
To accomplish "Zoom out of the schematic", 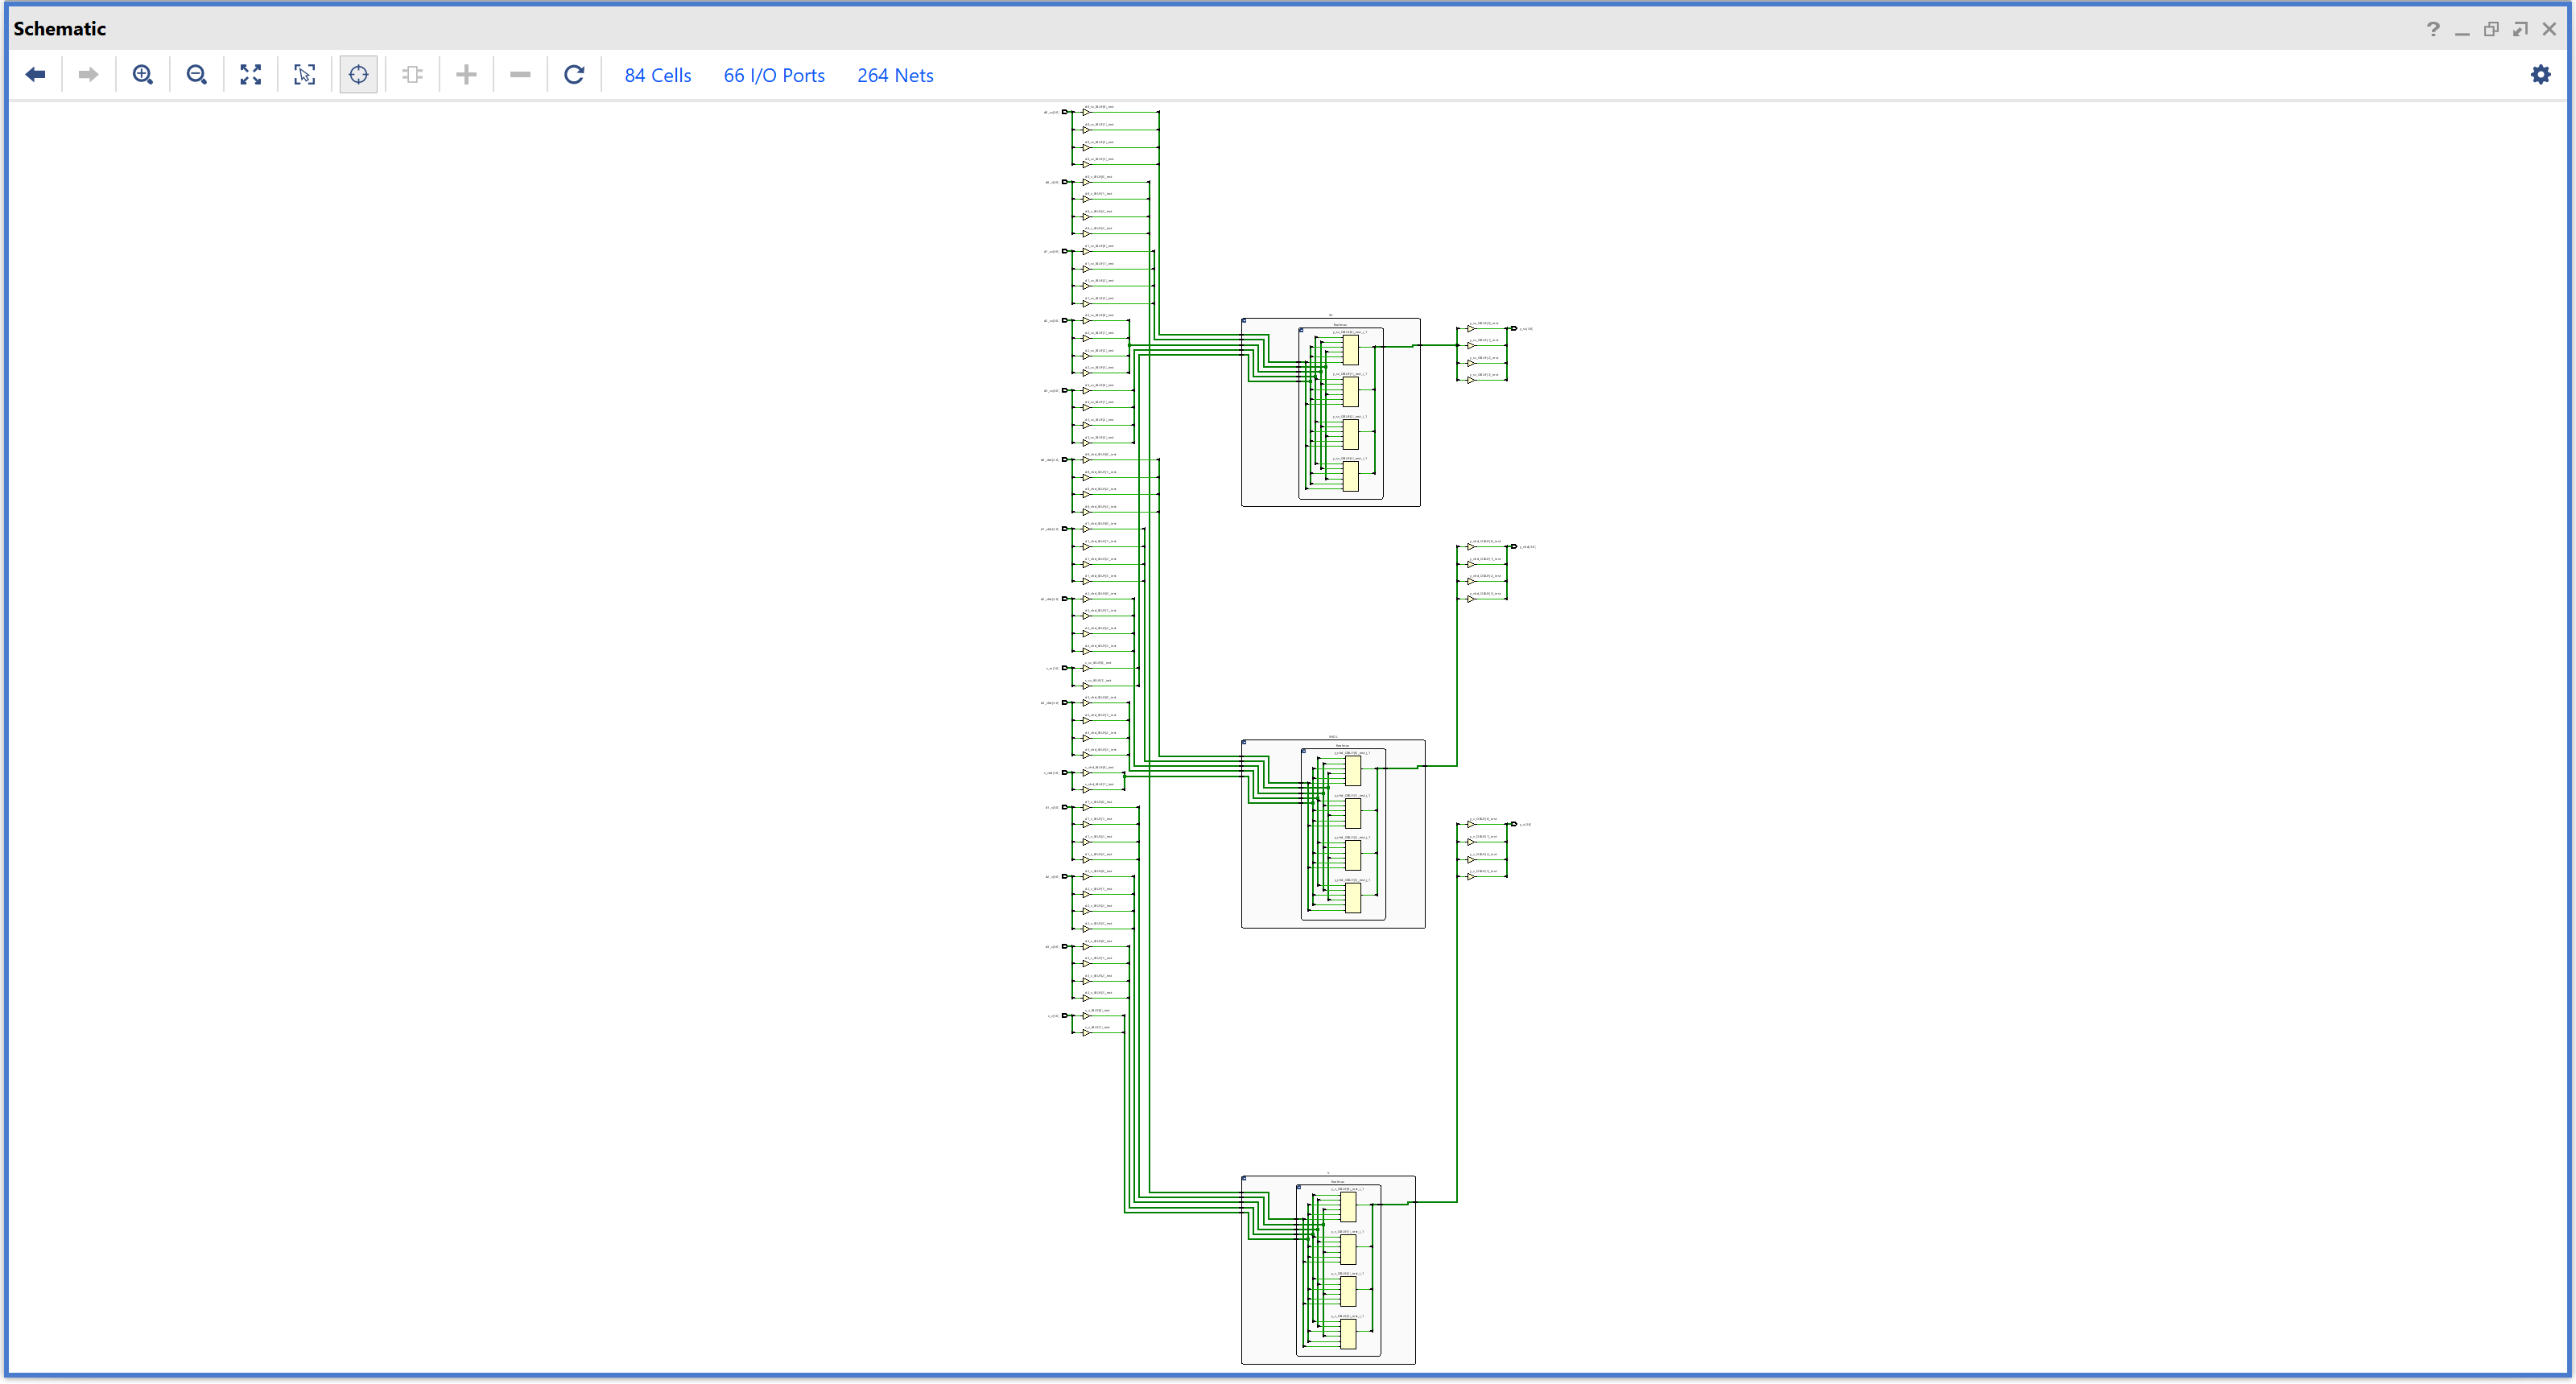I will (x=197, y=75).
